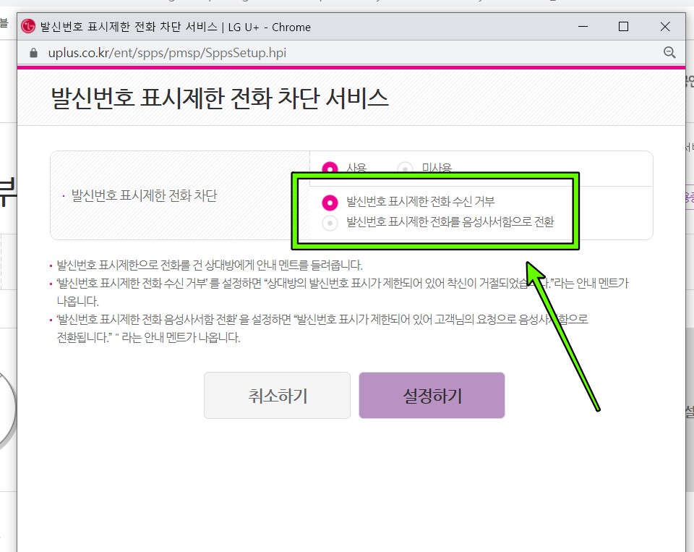Click the 음성사서함 전환 notice text
The height and width of the screenshot is (552, 694).
[x=322, y=328]
